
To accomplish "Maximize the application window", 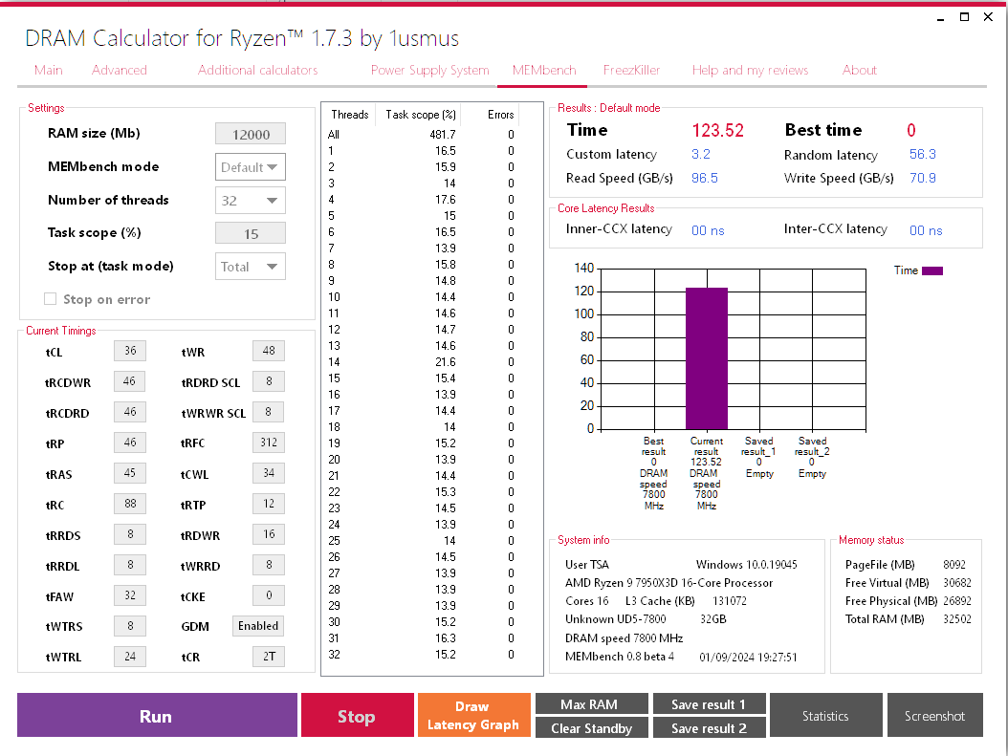I will [x=964, y=16].
